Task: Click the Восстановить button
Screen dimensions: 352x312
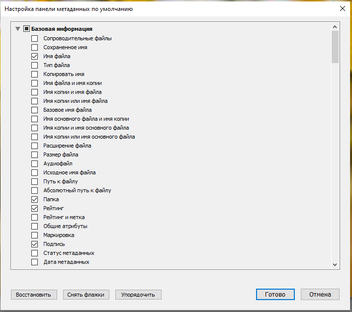Action: 34,295
